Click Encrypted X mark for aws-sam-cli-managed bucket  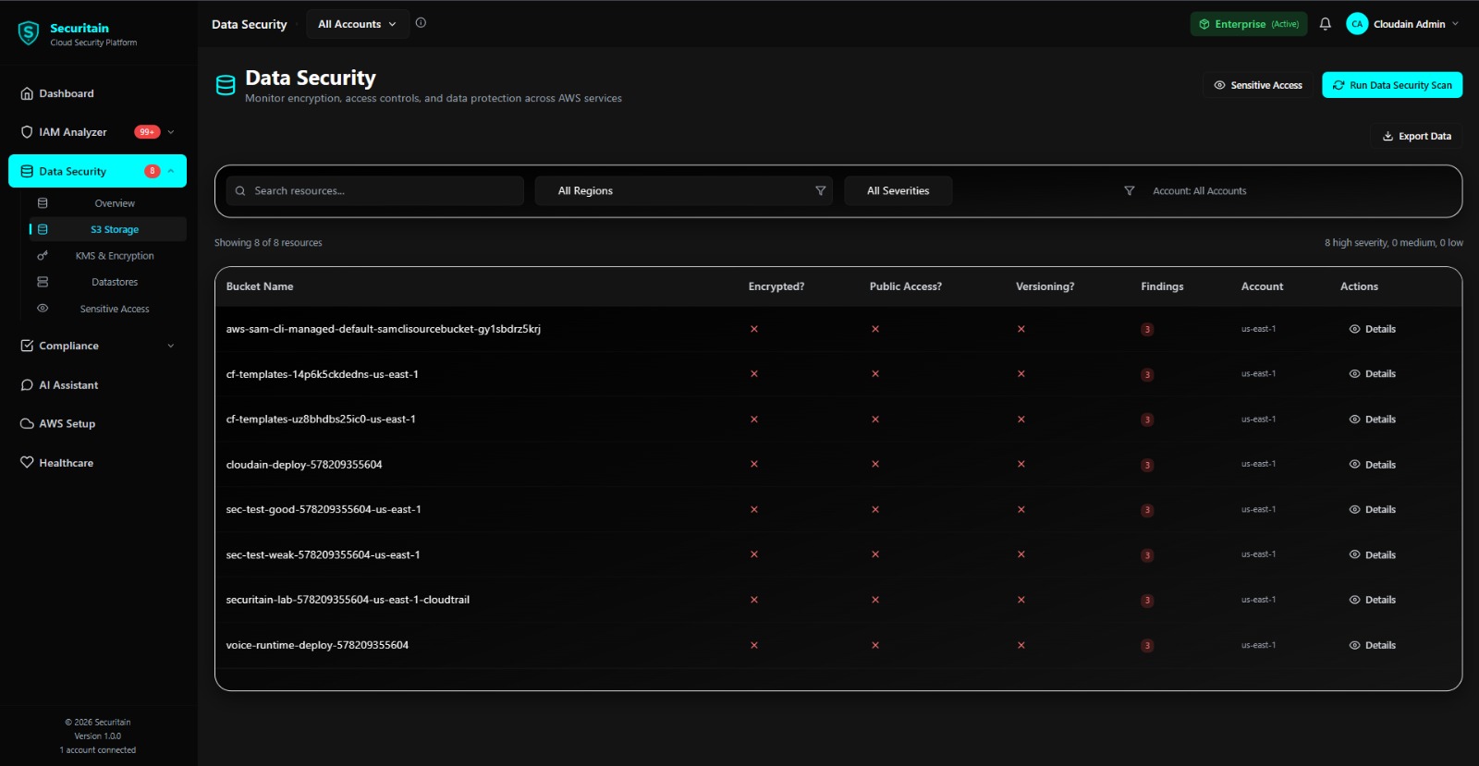(754, 329)
